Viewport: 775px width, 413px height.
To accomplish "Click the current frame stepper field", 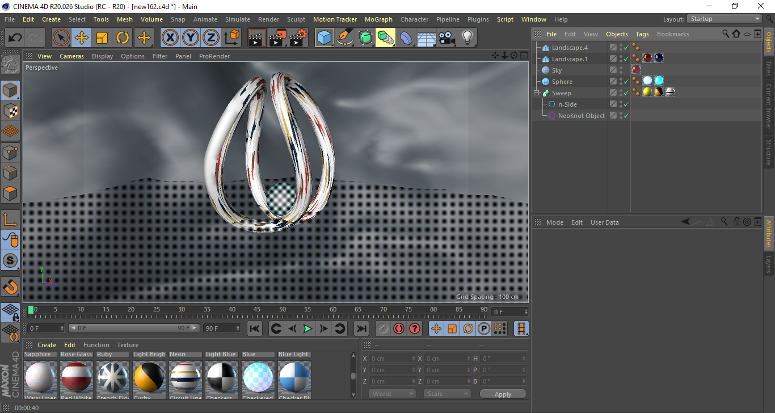I will (x=510, y=312).
